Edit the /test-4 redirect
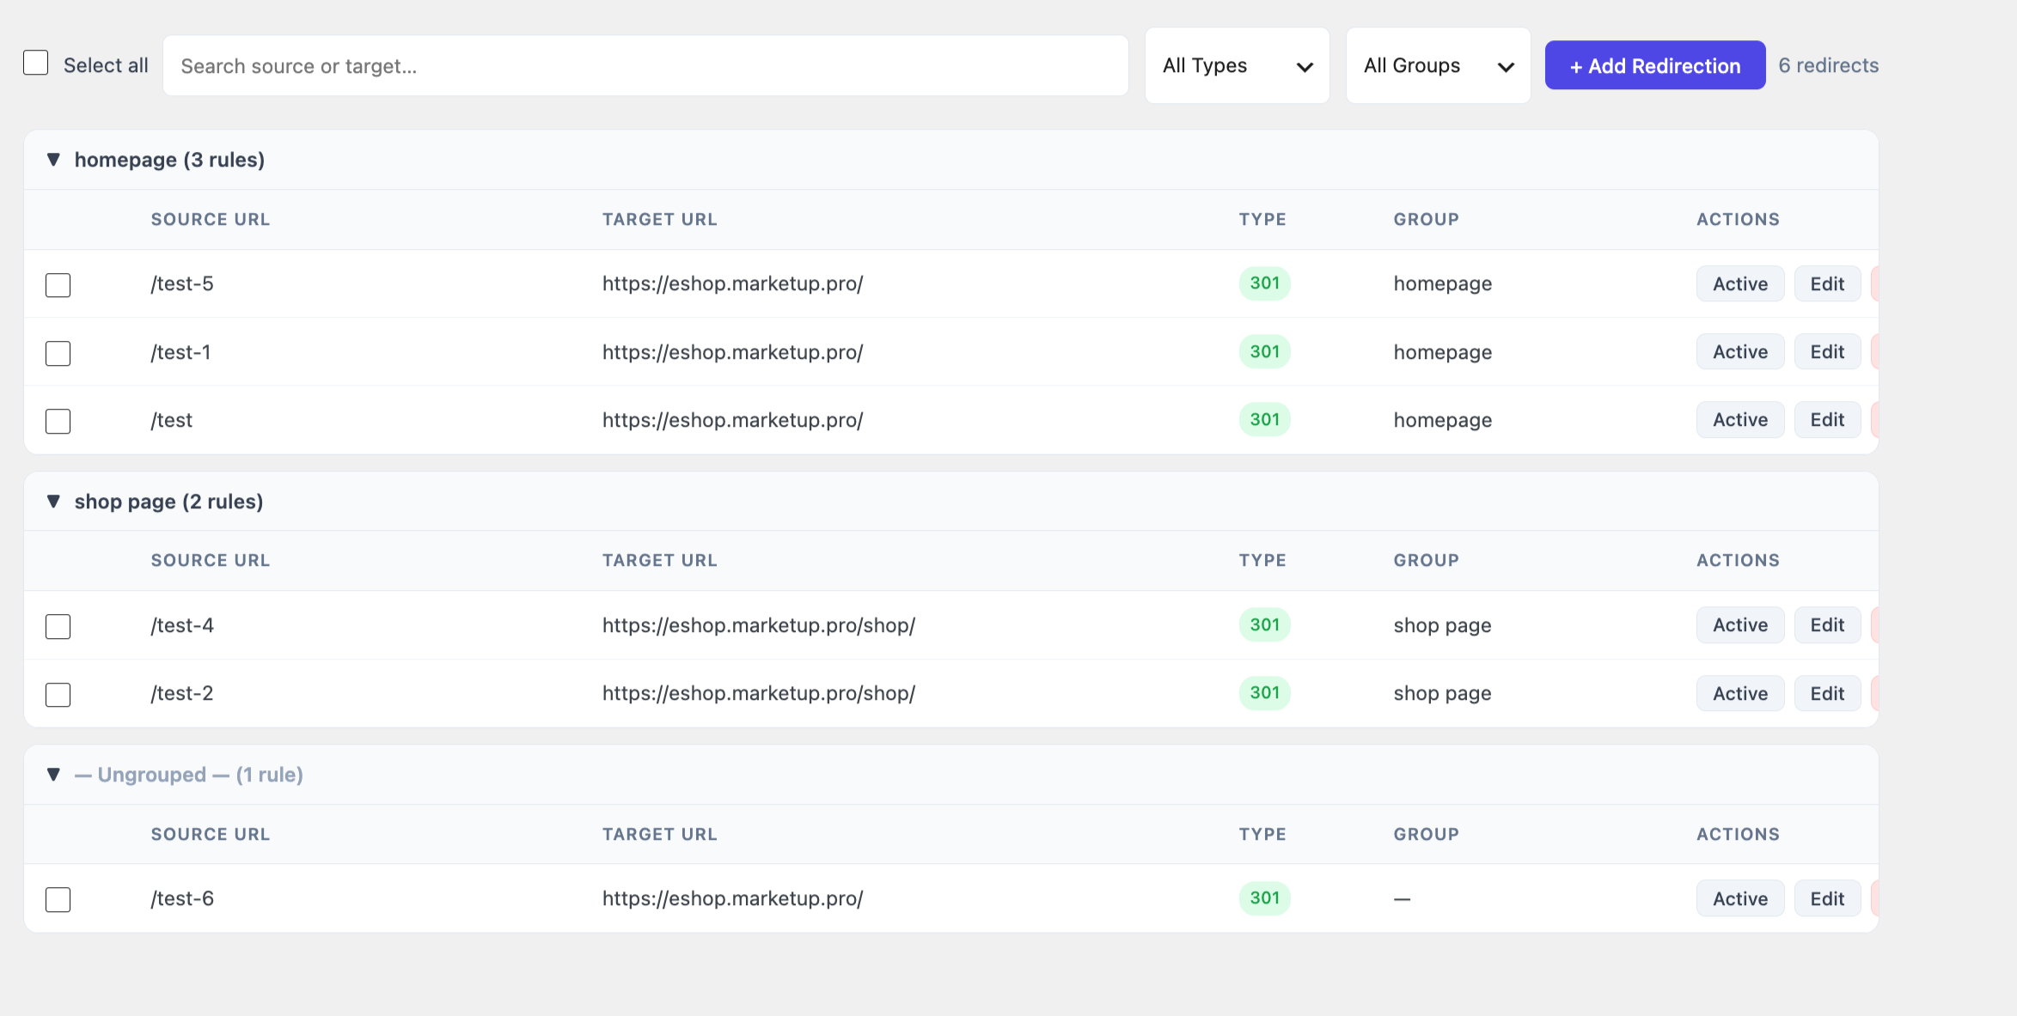The height and width of the screenshot is (1016, 2017). (1827, 625)
